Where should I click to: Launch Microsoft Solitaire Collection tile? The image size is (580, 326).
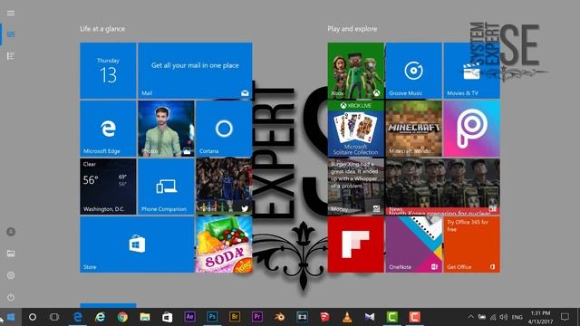tap(356, 129)
